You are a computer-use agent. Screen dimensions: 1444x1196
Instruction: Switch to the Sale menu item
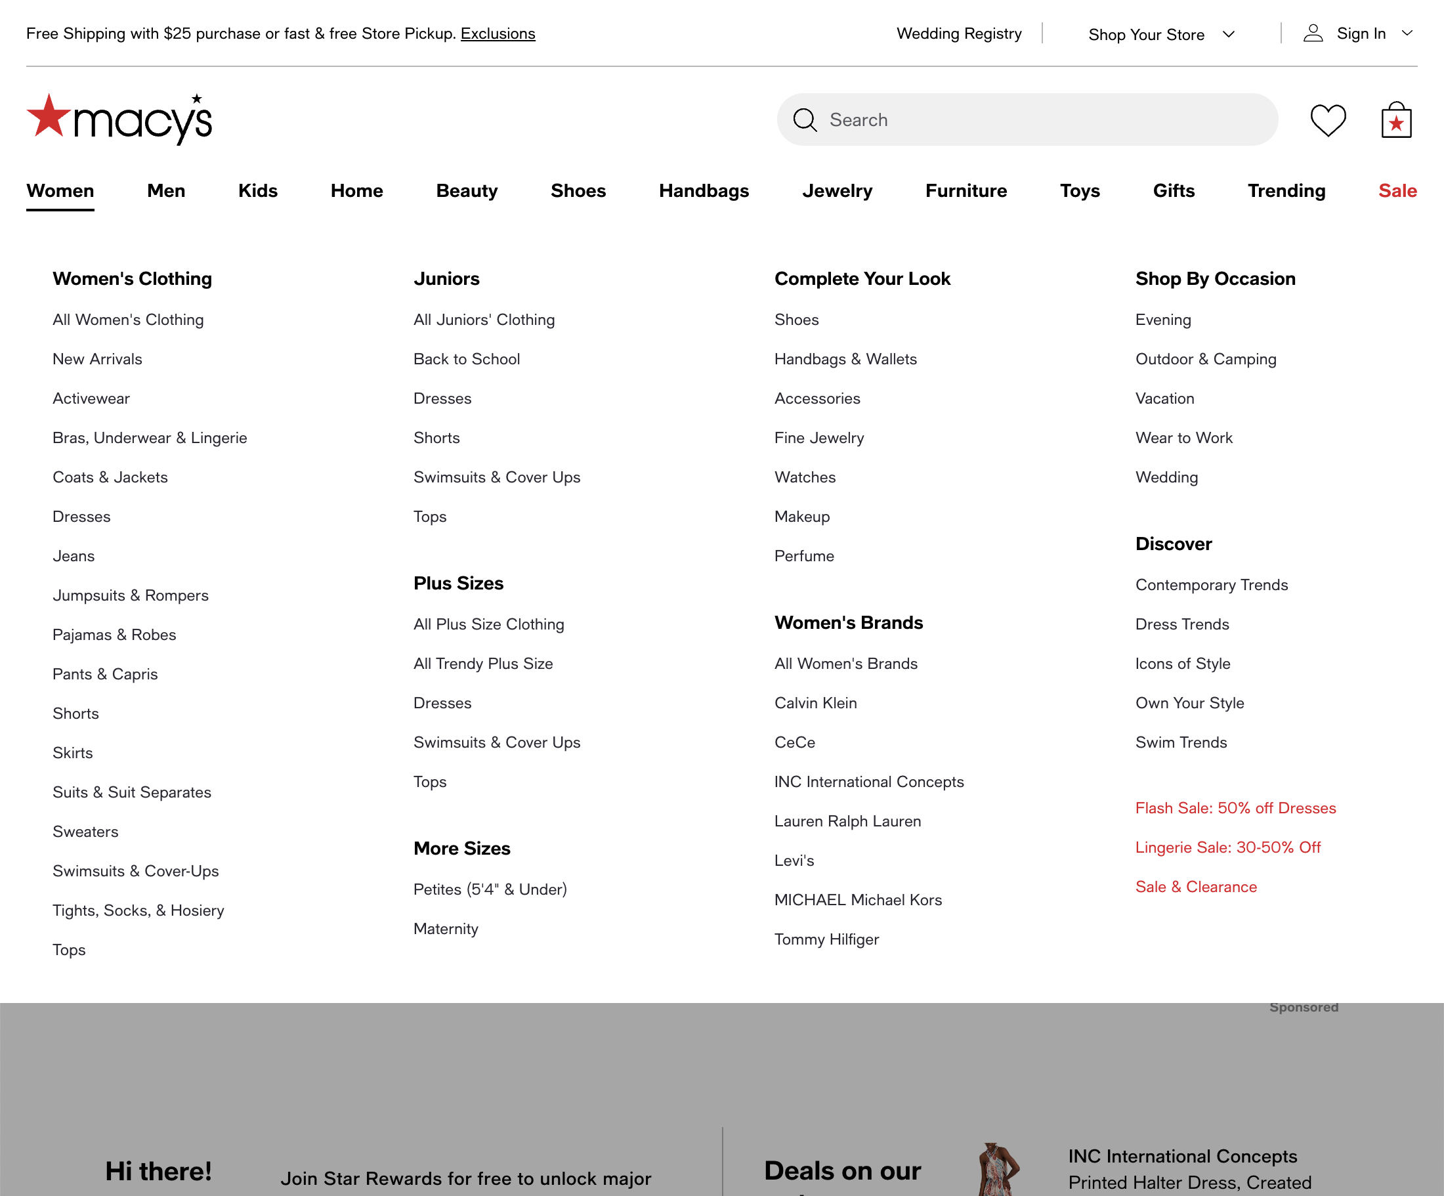[x=1397, y=190]
